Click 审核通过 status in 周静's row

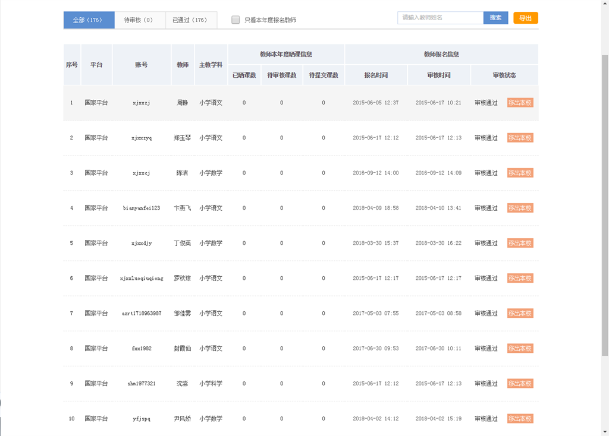486,103
